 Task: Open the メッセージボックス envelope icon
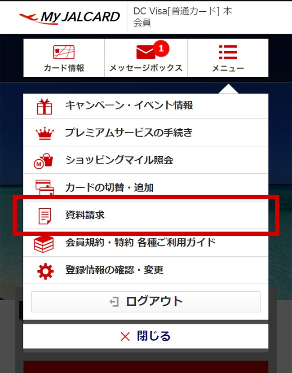click(x=146, y=52)
